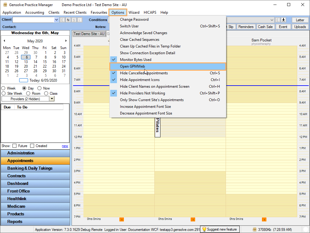Open the Administration section
The width and height of the screenshot is (310, 233).
coord(35,153)
